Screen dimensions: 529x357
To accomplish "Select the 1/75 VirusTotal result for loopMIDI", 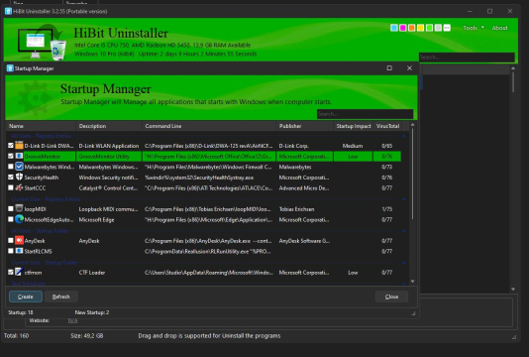I will [387, 209].
